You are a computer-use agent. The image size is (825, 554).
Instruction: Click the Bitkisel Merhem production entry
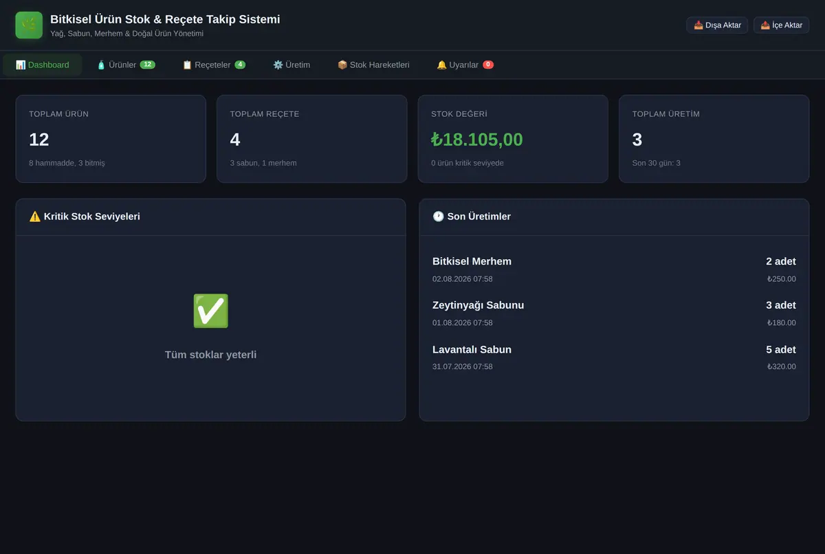pyautogui.click(x=614, y=269)
